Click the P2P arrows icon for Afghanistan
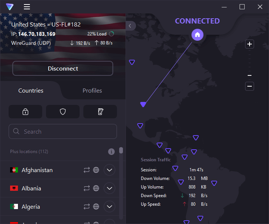The image size is (269, 224). click(87, 170)
